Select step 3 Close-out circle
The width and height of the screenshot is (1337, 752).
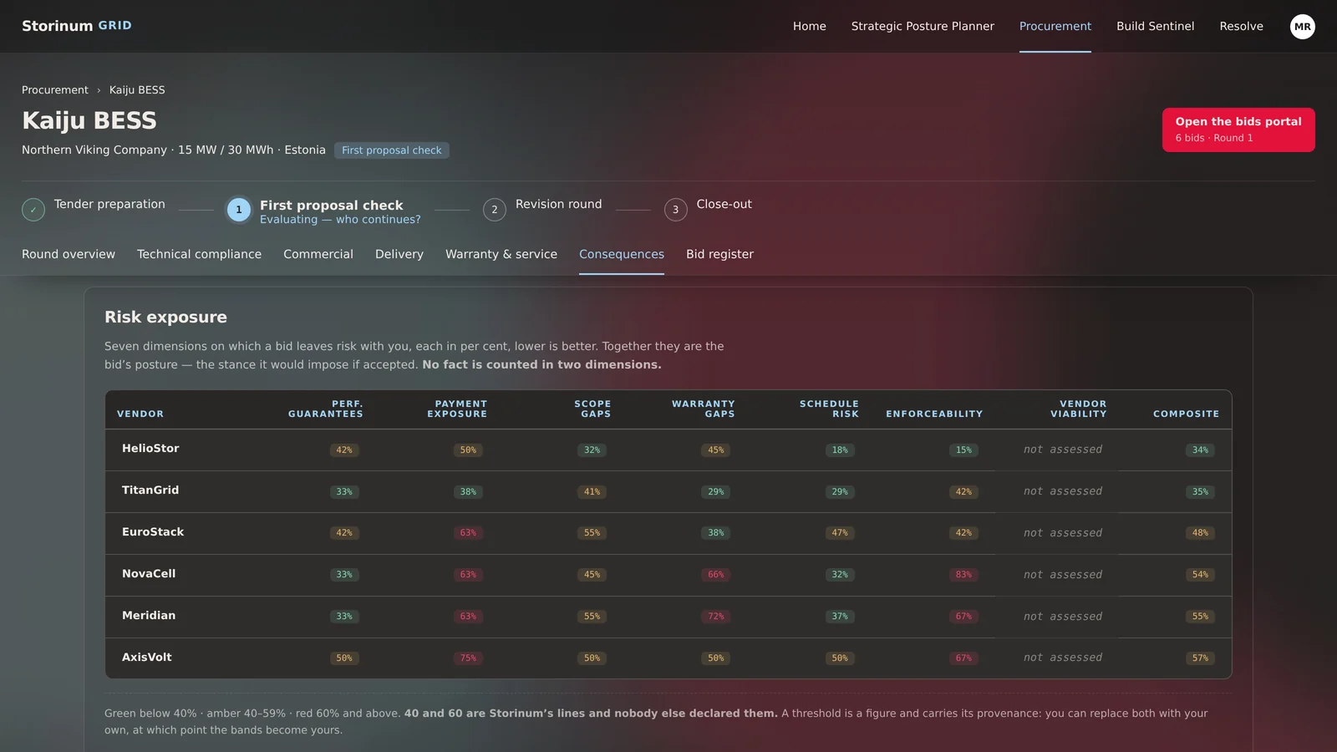(676, 210)
